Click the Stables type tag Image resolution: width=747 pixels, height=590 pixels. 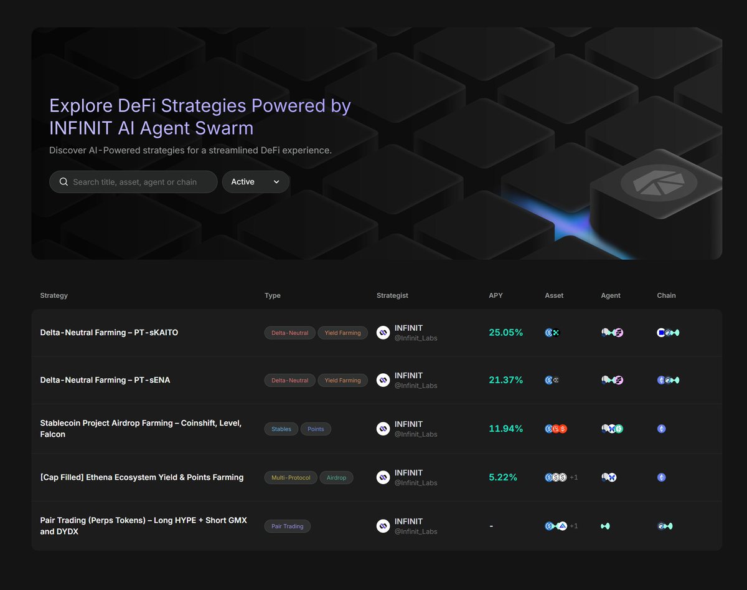click(281, 429)
